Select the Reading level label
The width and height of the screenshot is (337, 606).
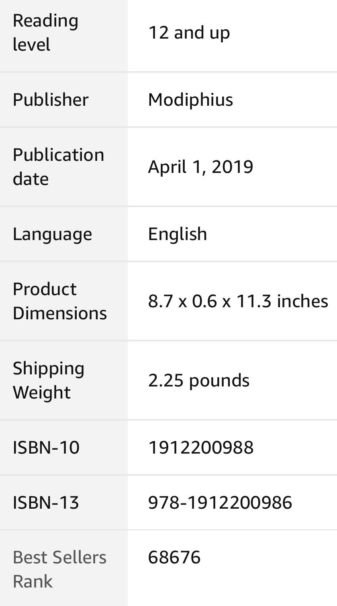coord(45,33)
